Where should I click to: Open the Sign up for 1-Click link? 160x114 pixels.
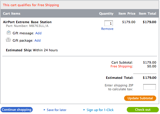(100, 110)
